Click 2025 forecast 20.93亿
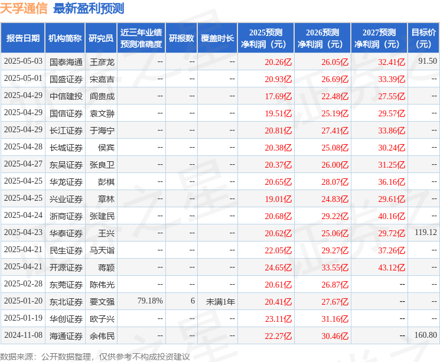This screenshot has height=362, width=440. 278,79
